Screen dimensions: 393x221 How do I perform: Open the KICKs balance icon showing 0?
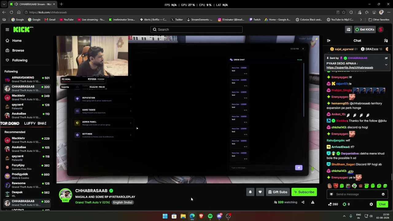[x=346, y=204]
